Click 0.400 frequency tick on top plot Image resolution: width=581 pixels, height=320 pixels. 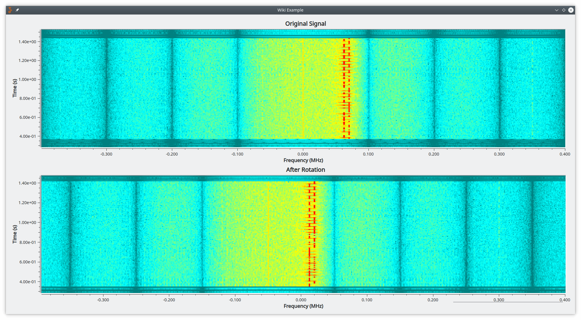(565, 154)
